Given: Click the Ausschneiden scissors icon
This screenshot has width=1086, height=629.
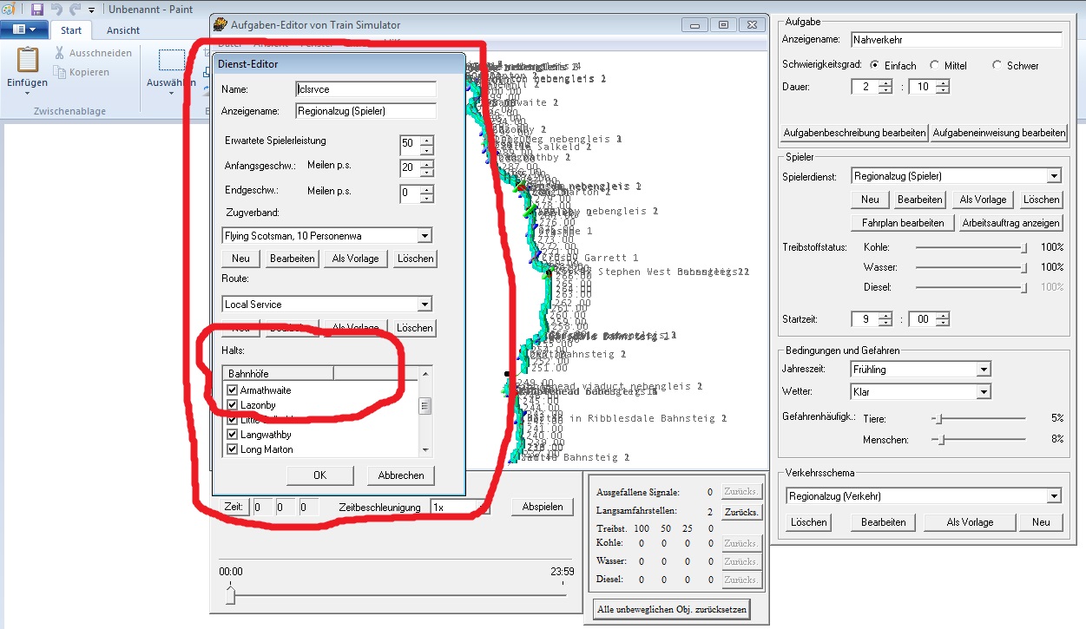Looking at the screenshot, I should 60,53.
